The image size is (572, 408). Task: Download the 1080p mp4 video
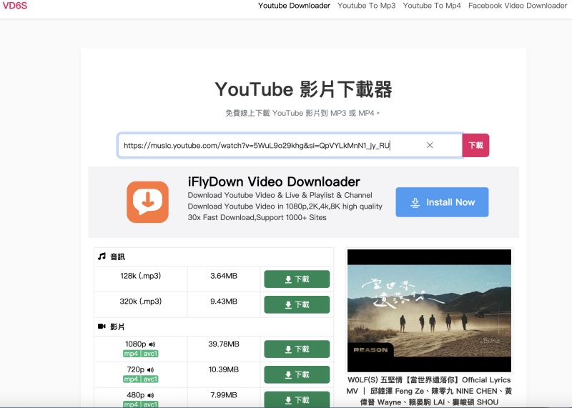tap(297, 349)
